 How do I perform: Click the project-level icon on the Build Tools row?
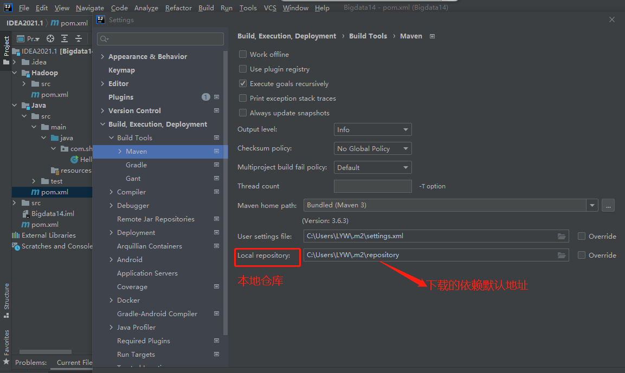[216, 138]
